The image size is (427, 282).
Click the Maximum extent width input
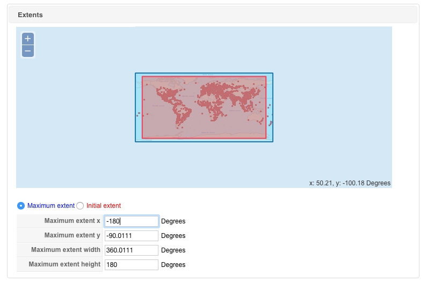pyautogui.click(x=132, y=250)
